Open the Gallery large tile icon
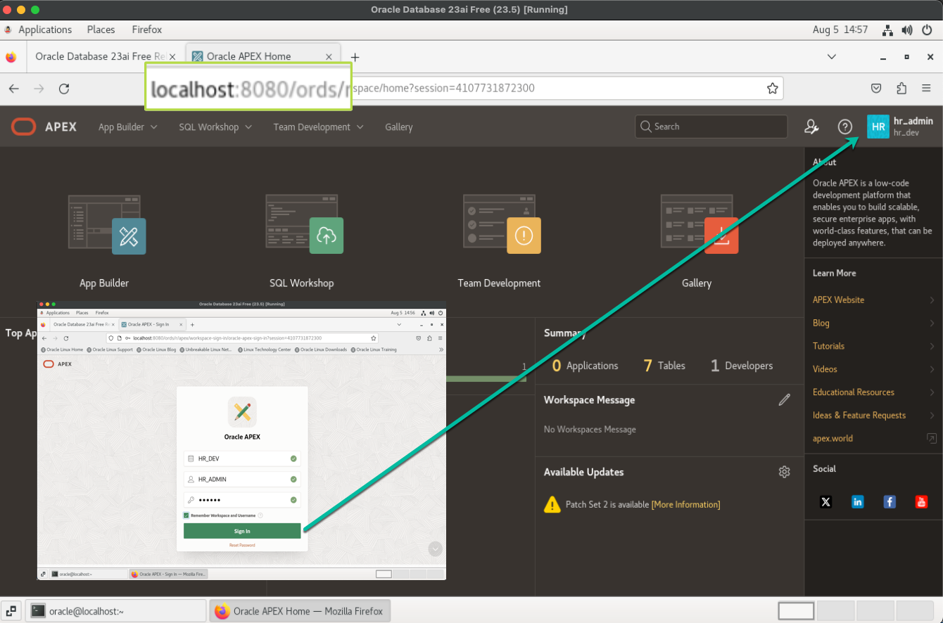Screen dimensions: 943x623 (x=700, y=224)
